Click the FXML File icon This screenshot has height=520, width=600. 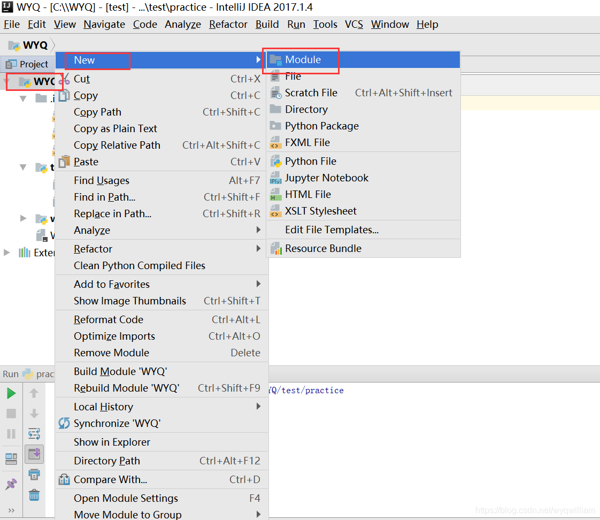275,142
